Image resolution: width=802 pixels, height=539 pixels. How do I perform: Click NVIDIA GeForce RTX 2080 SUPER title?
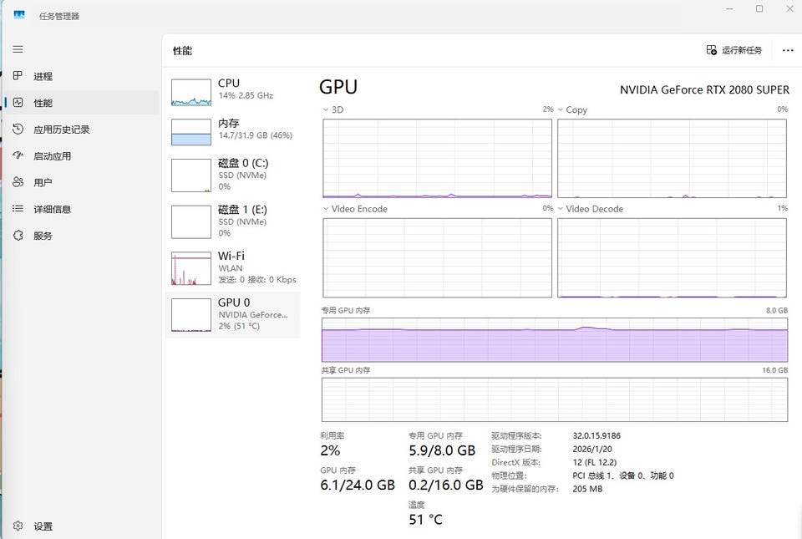click(x=704, y=90)
